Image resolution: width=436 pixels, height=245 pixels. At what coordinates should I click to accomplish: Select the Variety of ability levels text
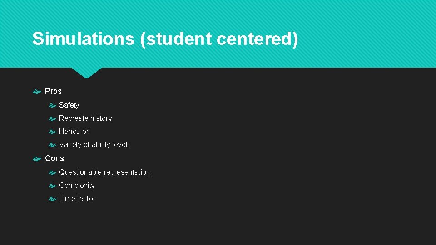click(95, 145)
